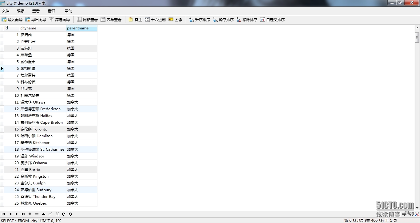Click the scrollbar up arrow
The image size is (420, 223).
(x=417, y=28)
